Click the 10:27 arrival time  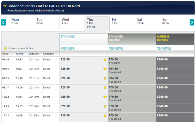(x=19, y=69)
